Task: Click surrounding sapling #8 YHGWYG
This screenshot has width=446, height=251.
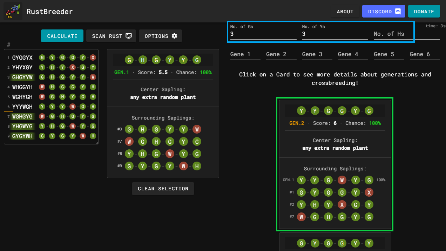Action: pyautogui.click(x=163, y=154)
